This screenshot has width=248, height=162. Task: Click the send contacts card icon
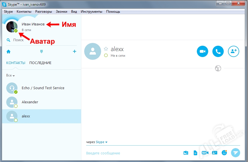[x=214, y=153]
